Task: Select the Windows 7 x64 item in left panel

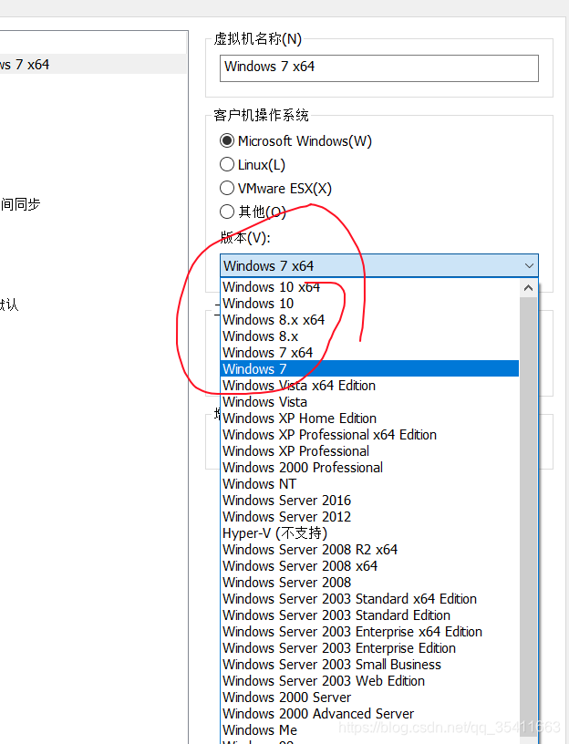Action: coord(93,64)
